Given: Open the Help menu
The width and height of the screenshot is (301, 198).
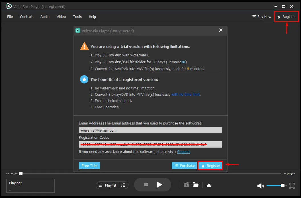Looking at the screenshot, I should (x=92, y=17).
